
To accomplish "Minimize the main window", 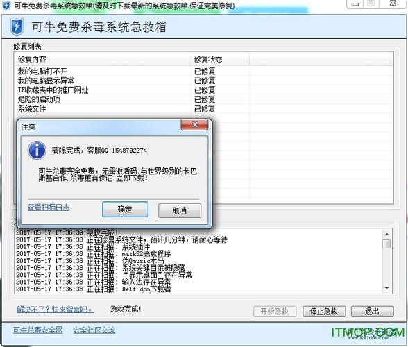I will click(355, 3).
